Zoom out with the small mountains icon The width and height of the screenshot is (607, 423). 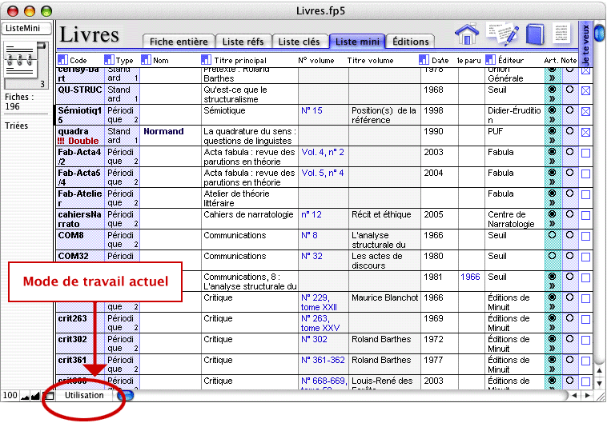25,396
